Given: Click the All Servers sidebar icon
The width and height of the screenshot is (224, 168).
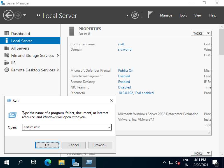Looking at the screenshot, I should click(6, 48).
